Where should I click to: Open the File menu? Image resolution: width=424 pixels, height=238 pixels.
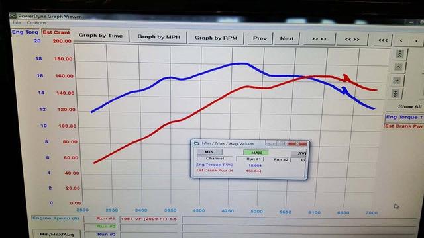17,22
